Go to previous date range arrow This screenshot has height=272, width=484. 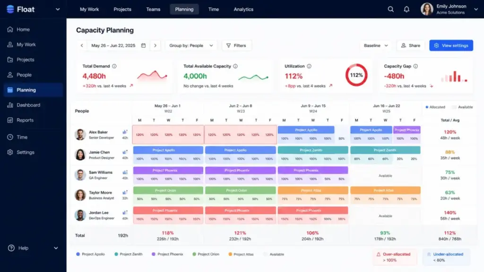pos(82,45)
